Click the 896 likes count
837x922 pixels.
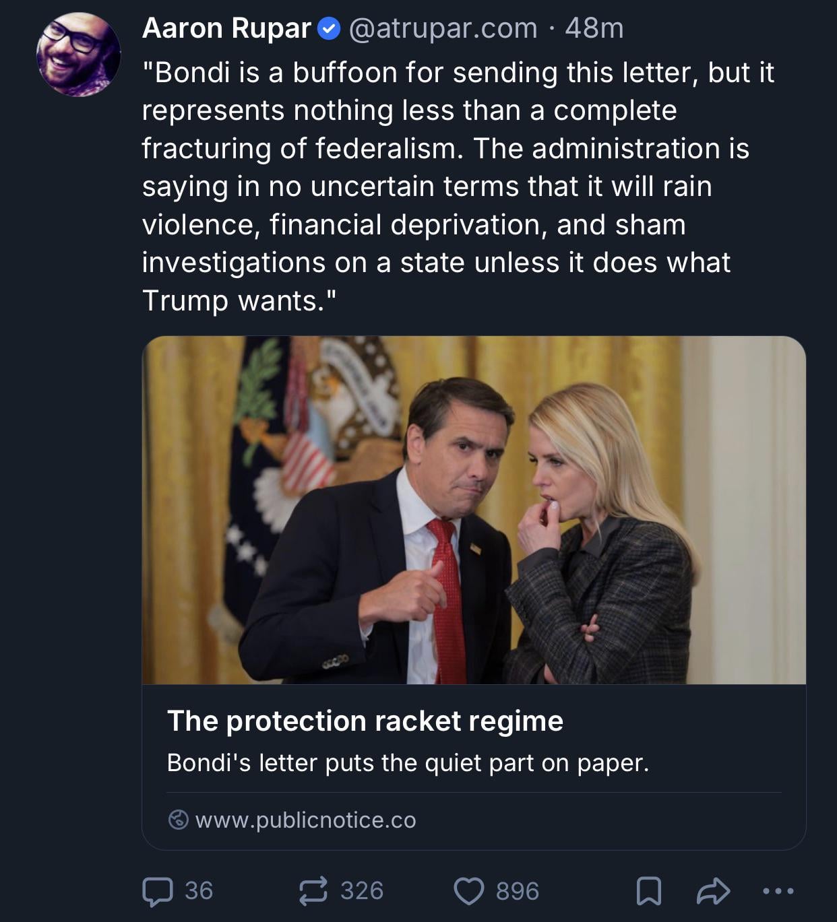tap(518, 891)
